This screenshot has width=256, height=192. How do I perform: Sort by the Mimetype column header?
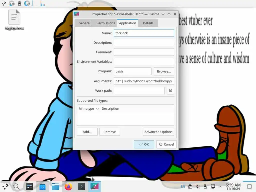point(88,108)
